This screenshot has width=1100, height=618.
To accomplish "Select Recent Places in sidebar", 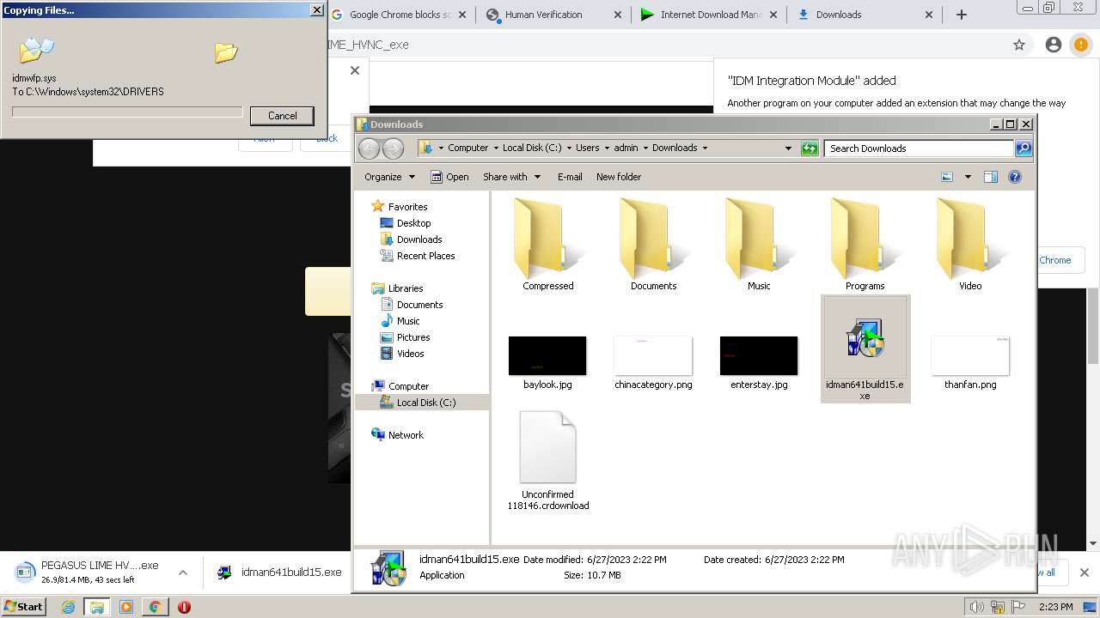I will click(425, 256).
